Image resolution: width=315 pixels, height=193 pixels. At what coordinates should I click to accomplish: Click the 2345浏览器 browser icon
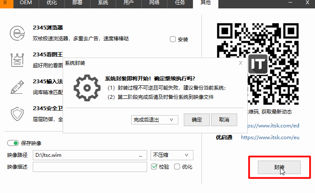click(17, 34)
